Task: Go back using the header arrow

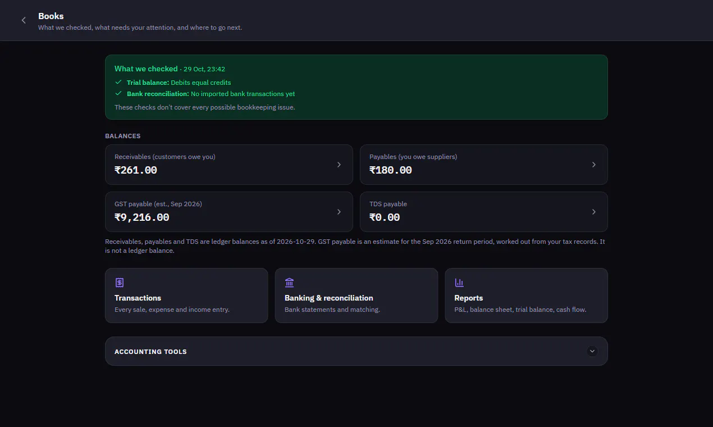Action: click(24, 20)
